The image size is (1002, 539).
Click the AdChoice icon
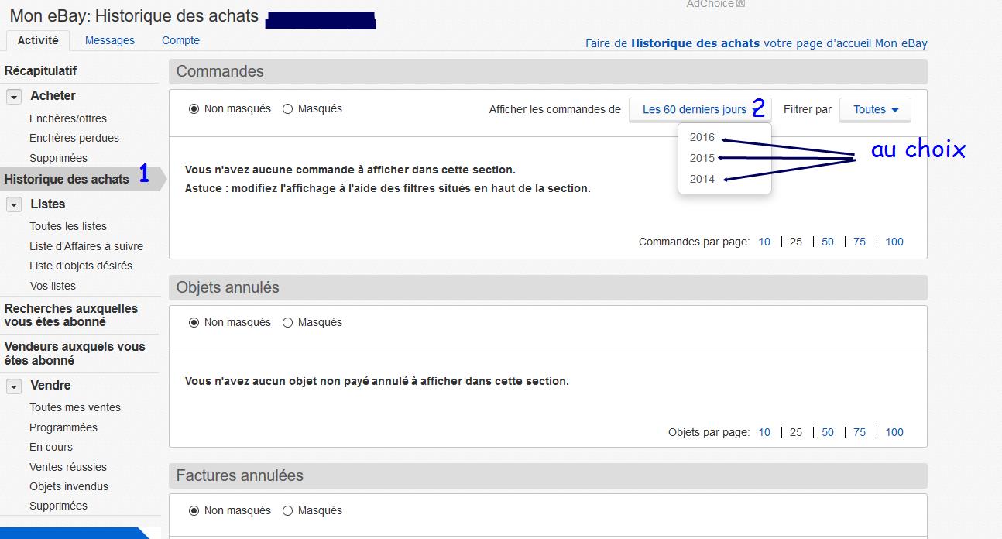click(x=741, y=4)
